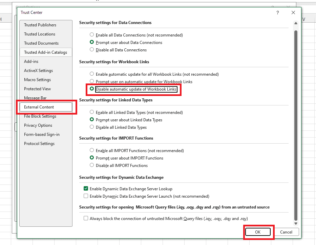Image resolution: width=316 pixels, height=245 pixels.
Task: Open the Trust Center help question mark
Action: click(277, 13)
